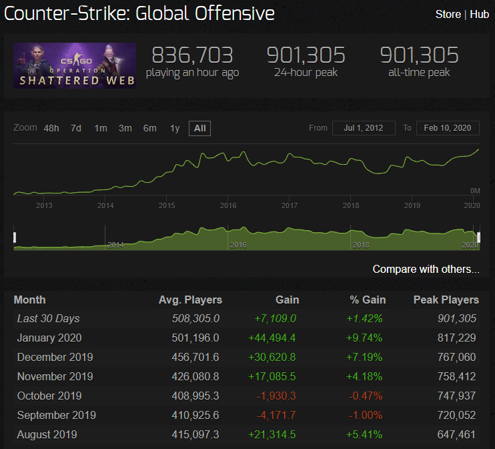Click peak players value 647,461
Screen dimensions: 495x449
pos(456,434)
